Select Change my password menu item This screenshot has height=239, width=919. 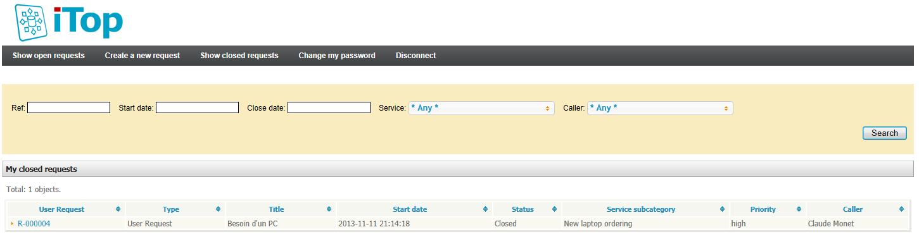337,56
